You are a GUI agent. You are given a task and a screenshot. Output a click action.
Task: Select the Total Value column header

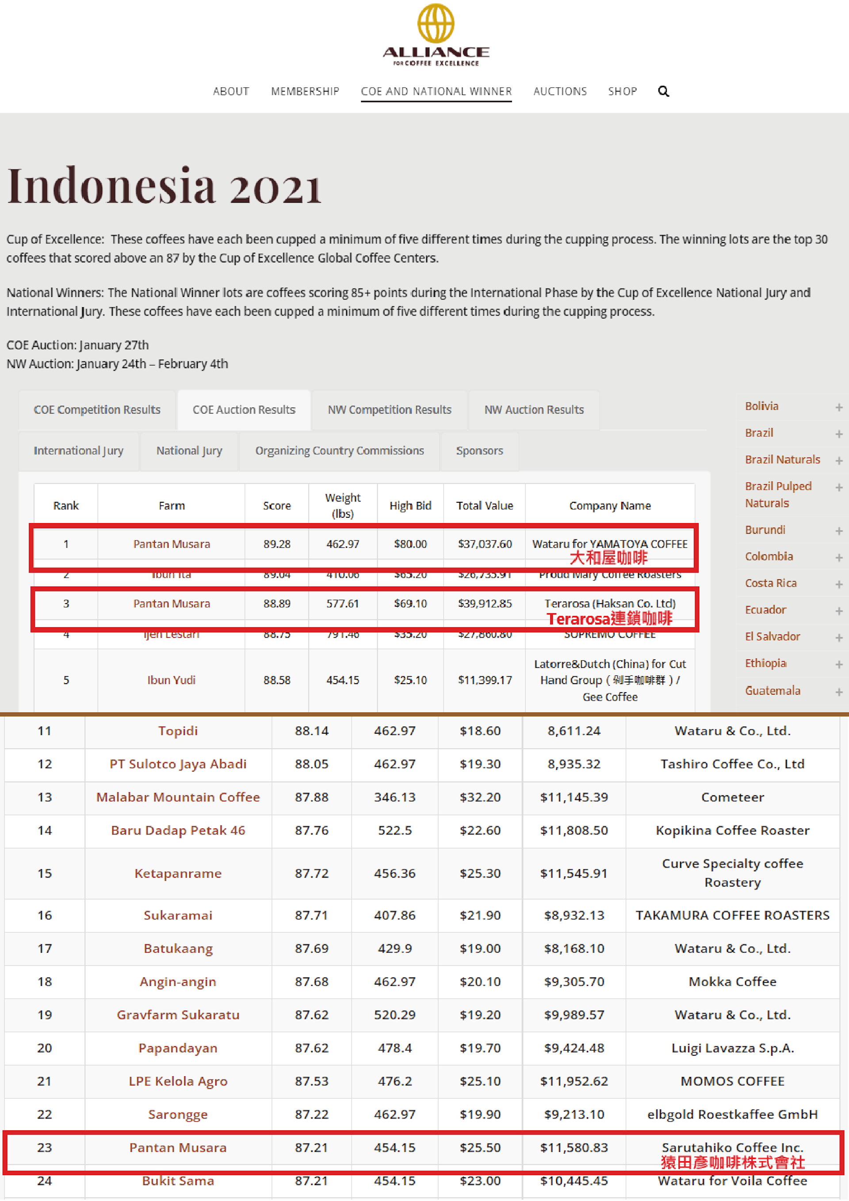tap(485, 506)
